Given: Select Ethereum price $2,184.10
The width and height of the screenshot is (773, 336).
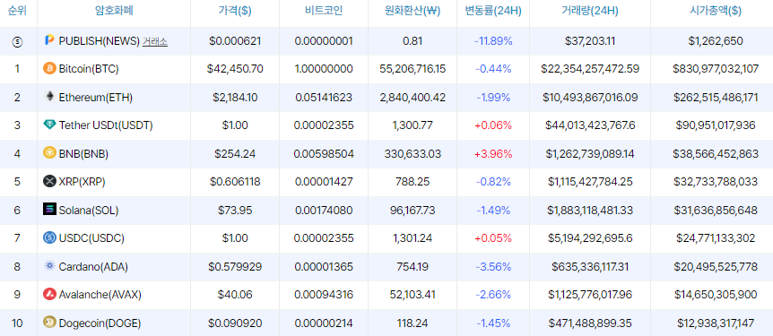Looking at the screenshot, I should [235, 98].
